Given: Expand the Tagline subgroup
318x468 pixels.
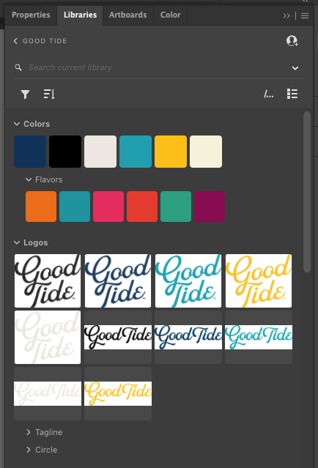Looking at the screenshot, I should pyautogui.click(x=29, y=432).
